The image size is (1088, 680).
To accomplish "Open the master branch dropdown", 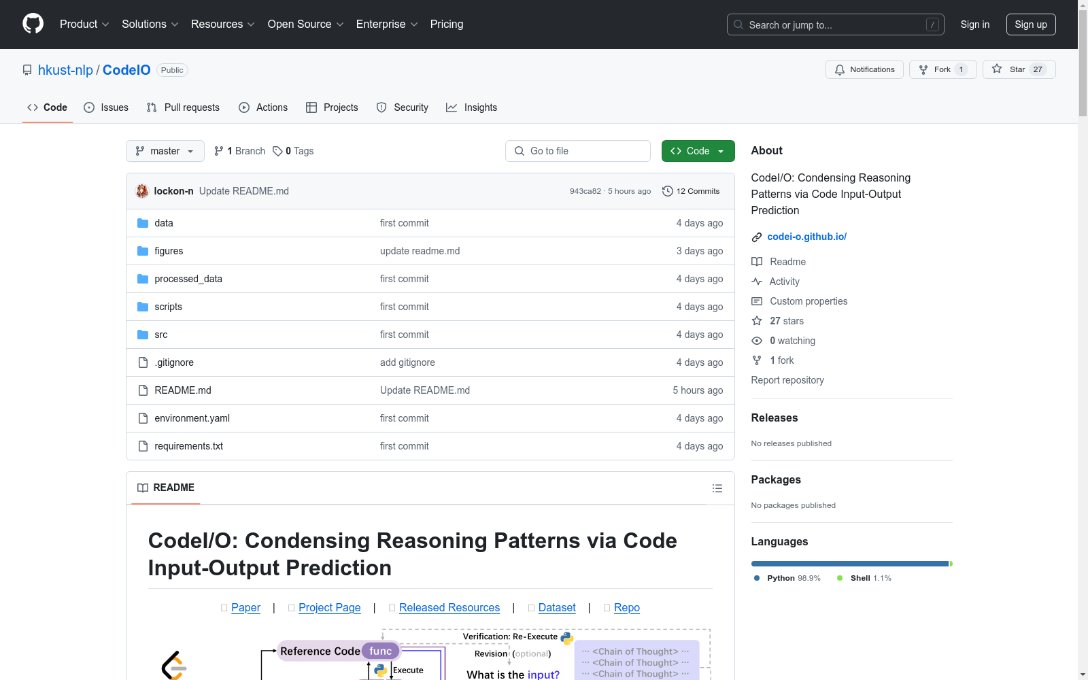I will coord(165,151).
